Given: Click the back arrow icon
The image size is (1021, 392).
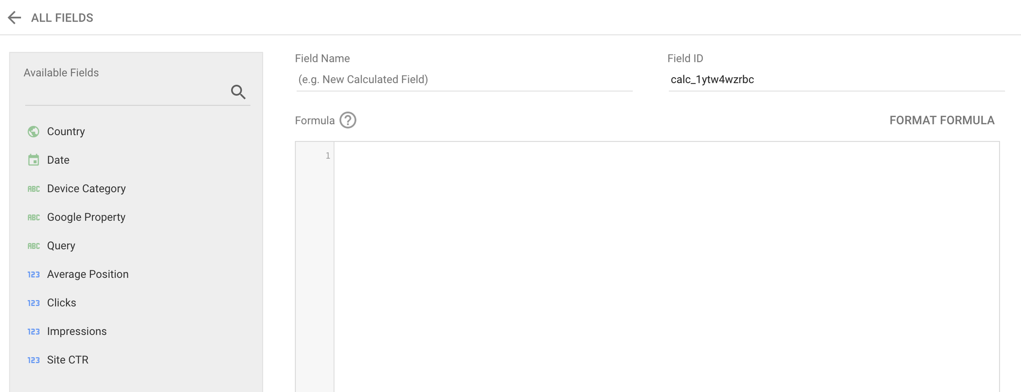Looking at the screenshot, I should point(14,18).
